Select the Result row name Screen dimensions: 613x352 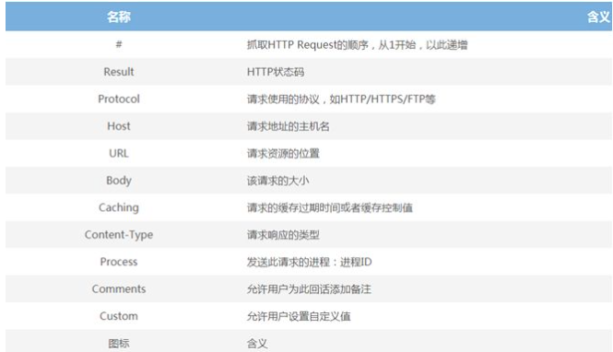119,72
